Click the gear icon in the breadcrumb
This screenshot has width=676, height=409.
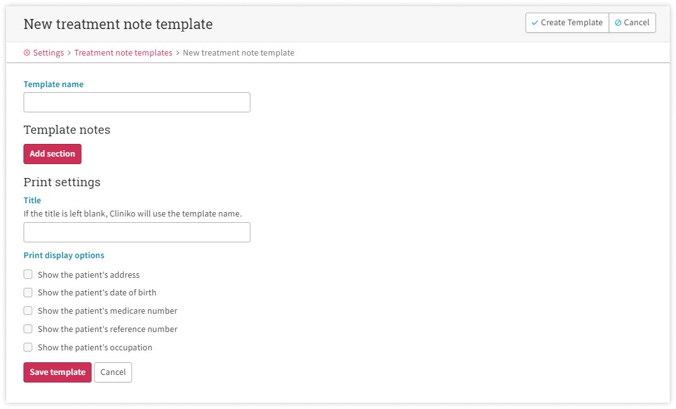coord(27,53)
